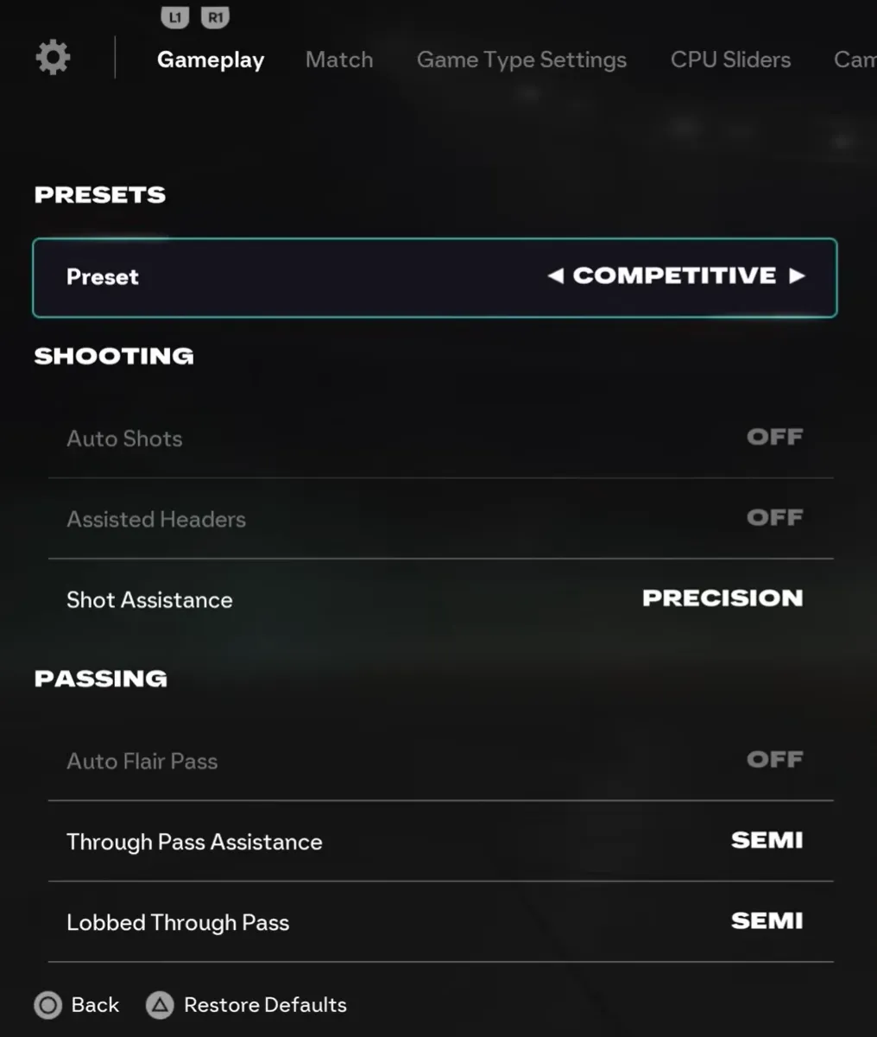The width and height of the screenshot is (877, 1037).
Task: Click the Restore Defaults label
Action: [x=265, y=1005]
